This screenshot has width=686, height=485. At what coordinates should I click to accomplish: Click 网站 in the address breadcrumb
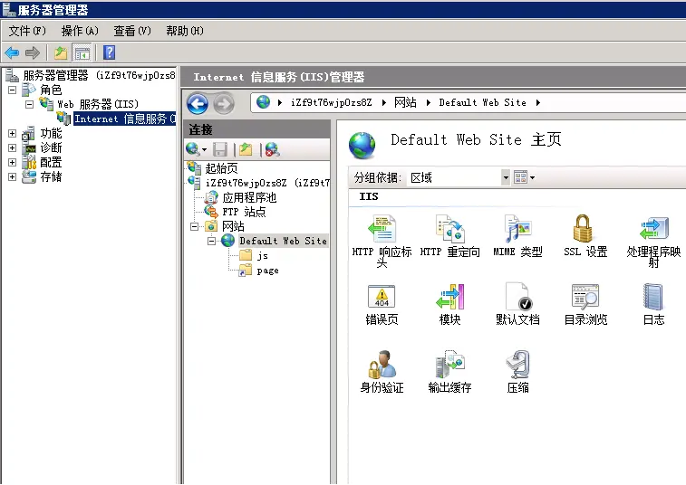405,102
